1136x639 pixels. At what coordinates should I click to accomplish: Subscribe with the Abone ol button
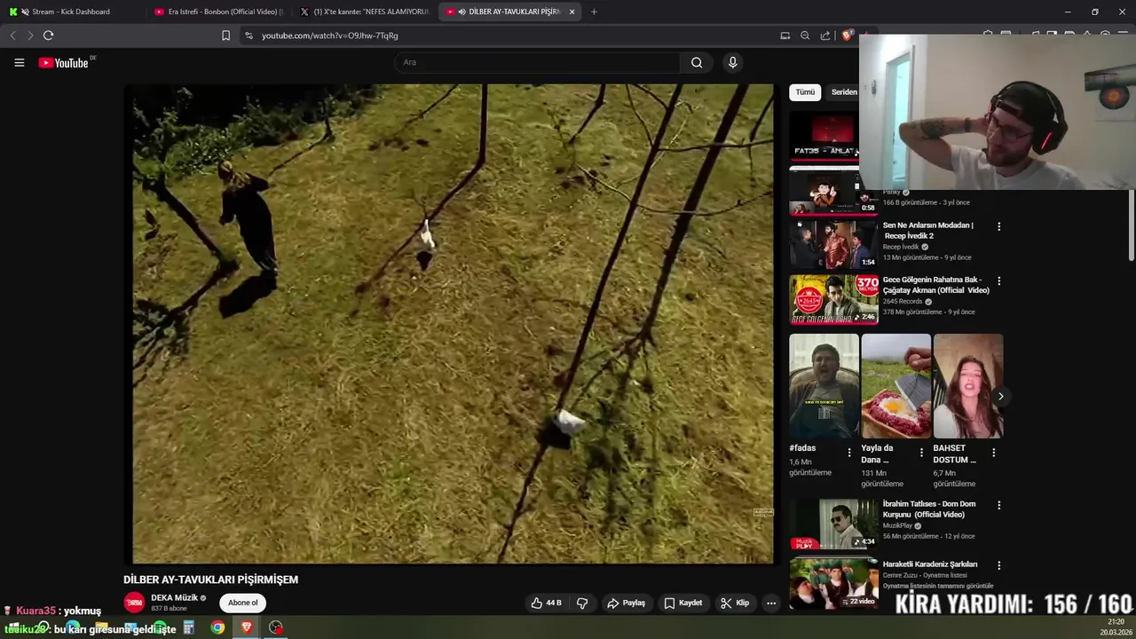click(242, 603)
